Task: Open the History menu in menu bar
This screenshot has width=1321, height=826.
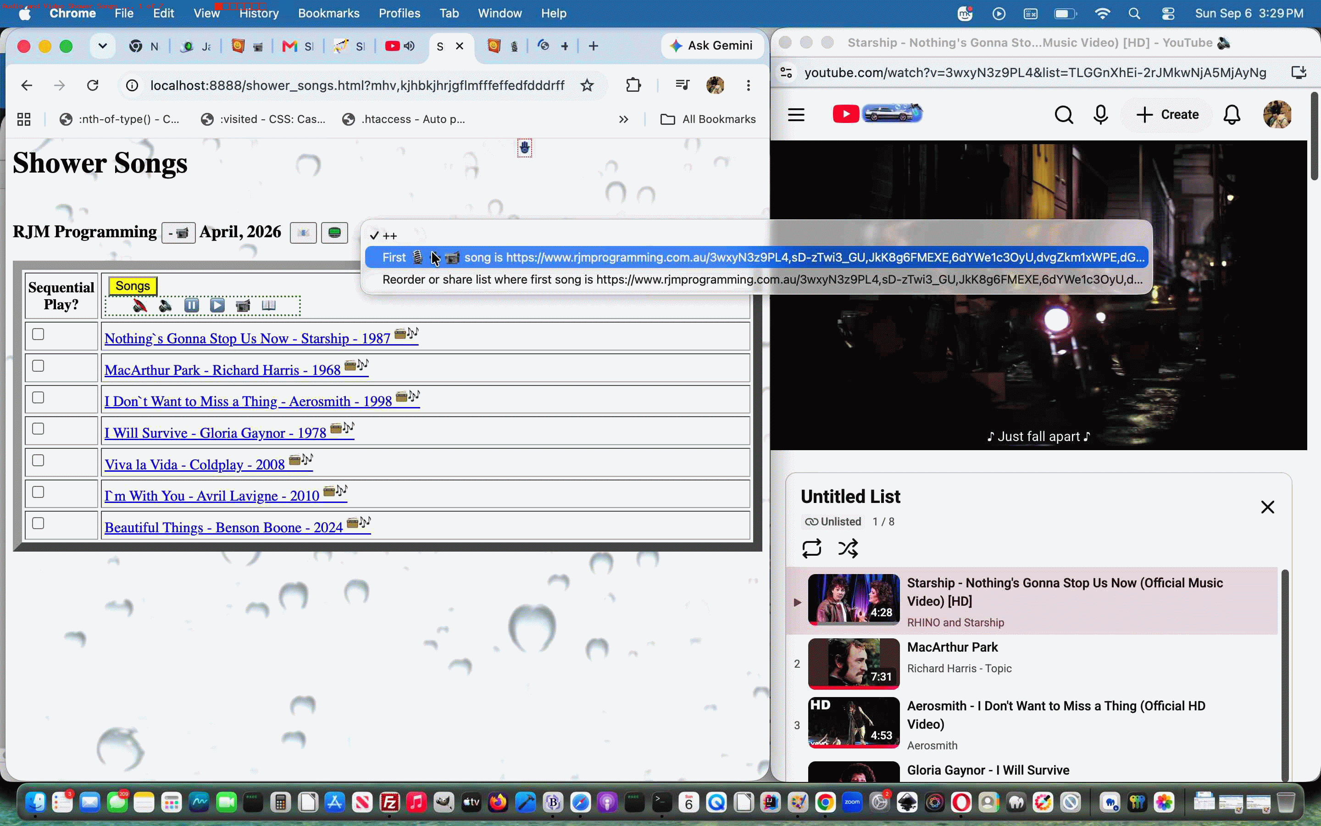Action: (259, 13)
